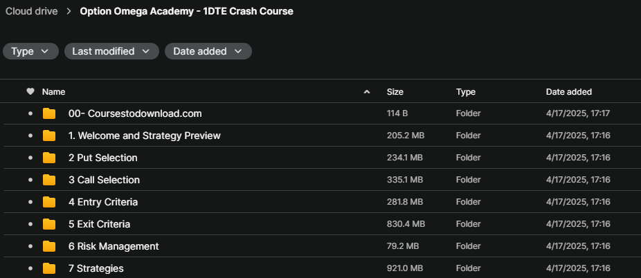Screen dimensions: 641x278
Task: Click date added cell of 3 Call Selection
Action: tap(578, 180)
